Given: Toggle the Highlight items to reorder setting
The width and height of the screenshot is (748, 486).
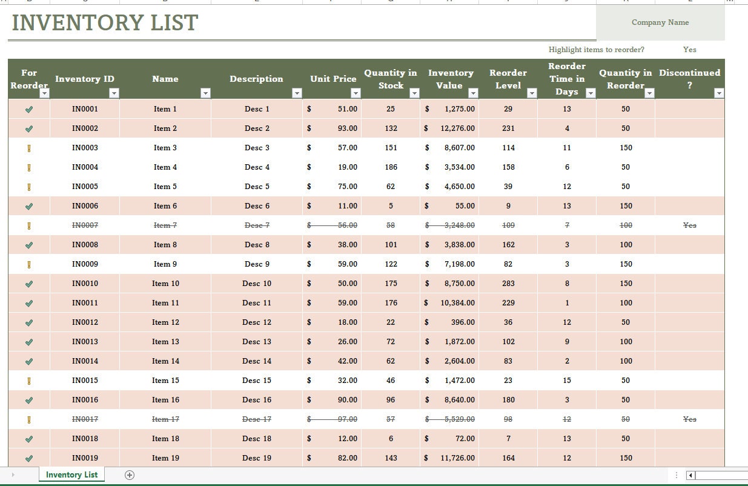Looking at the screenshot, I should tap(689, 49).
